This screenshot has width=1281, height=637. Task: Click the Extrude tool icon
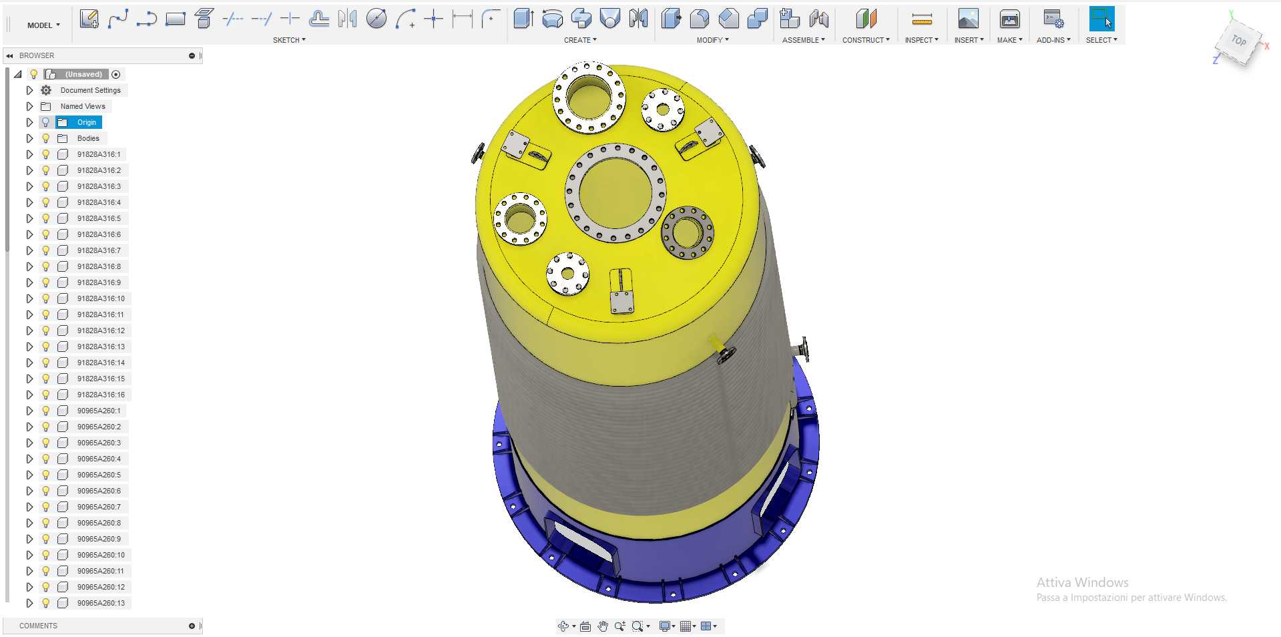tap(523, 19)
